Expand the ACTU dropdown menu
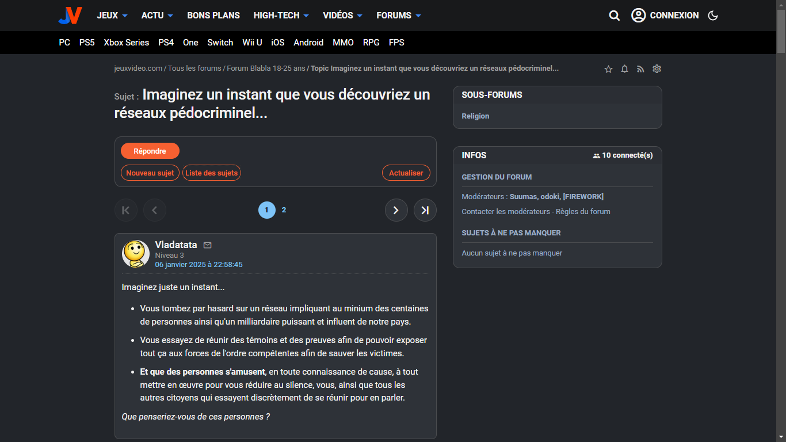Image resolution: width=786 pixels, height=442 pixels. point(157,16)
